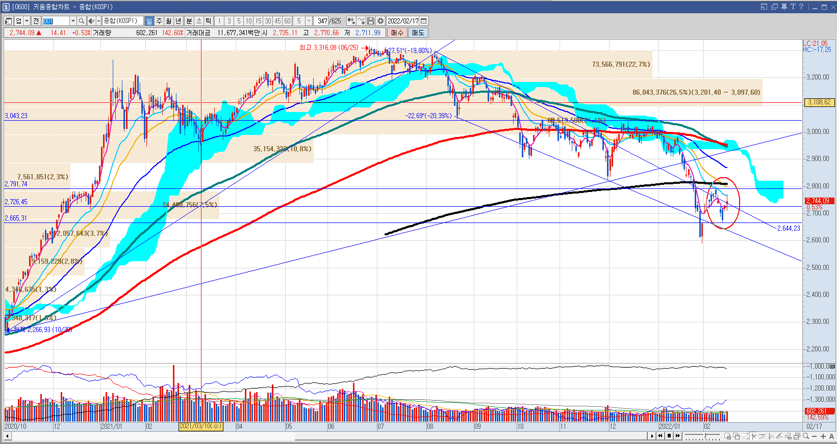The width and height of the screenshot is (837, 444).
Task: Select the 초 second period toggle
Action: pos(199,21)
